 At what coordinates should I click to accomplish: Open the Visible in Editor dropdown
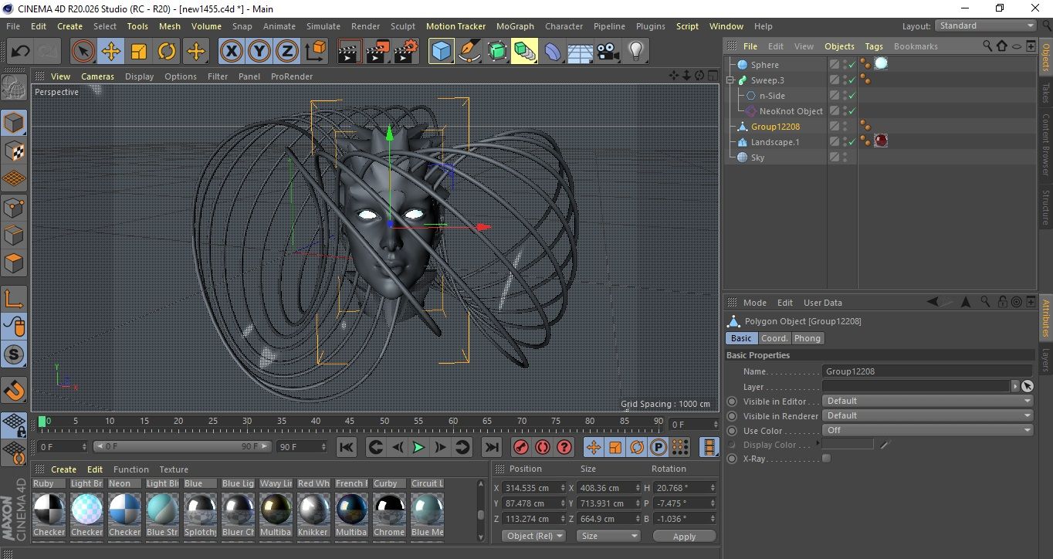[926, 401]
